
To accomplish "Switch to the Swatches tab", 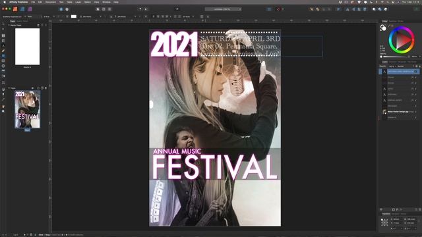I will [x=393, y=21].
